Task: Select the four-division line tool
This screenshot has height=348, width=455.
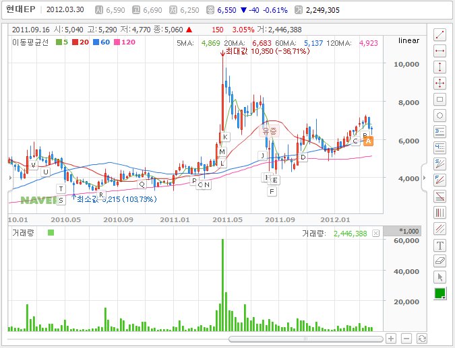Action: click(x=440, y=148)
